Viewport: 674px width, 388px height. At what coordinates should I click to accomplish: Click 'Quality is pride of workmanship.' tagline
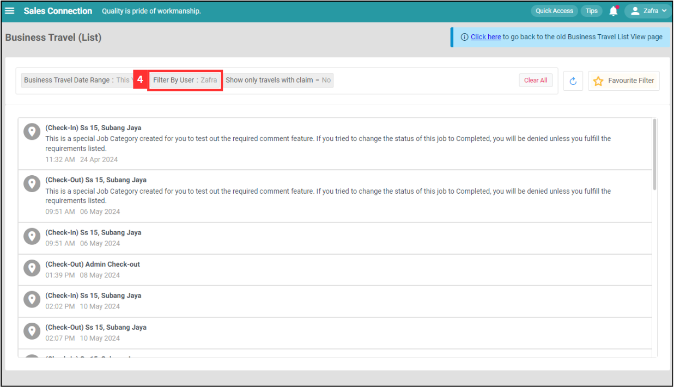point(151,11)
